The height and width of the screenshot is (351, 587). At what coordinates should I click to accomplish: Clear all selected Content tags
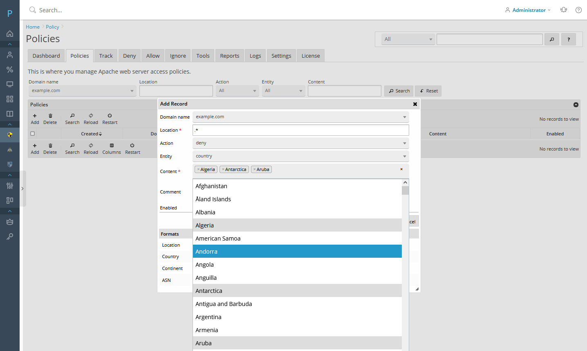click(x=401, y=169)
